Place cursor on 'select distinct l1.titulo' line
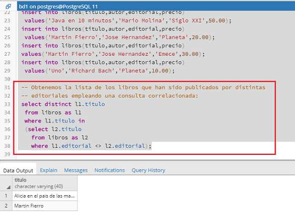This screenshot has height=215, width=295. coord(63,104)
